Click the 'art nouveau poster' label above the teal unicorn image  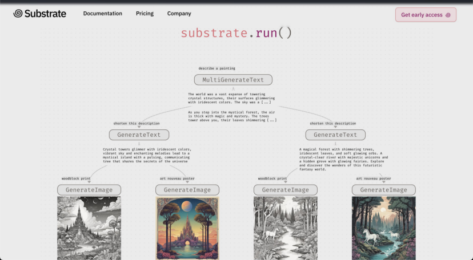[374, 178]
